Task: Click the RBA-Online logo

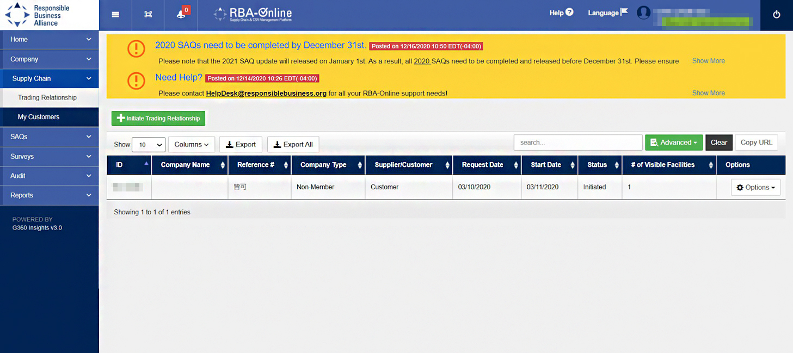Action: click(253, 14)
